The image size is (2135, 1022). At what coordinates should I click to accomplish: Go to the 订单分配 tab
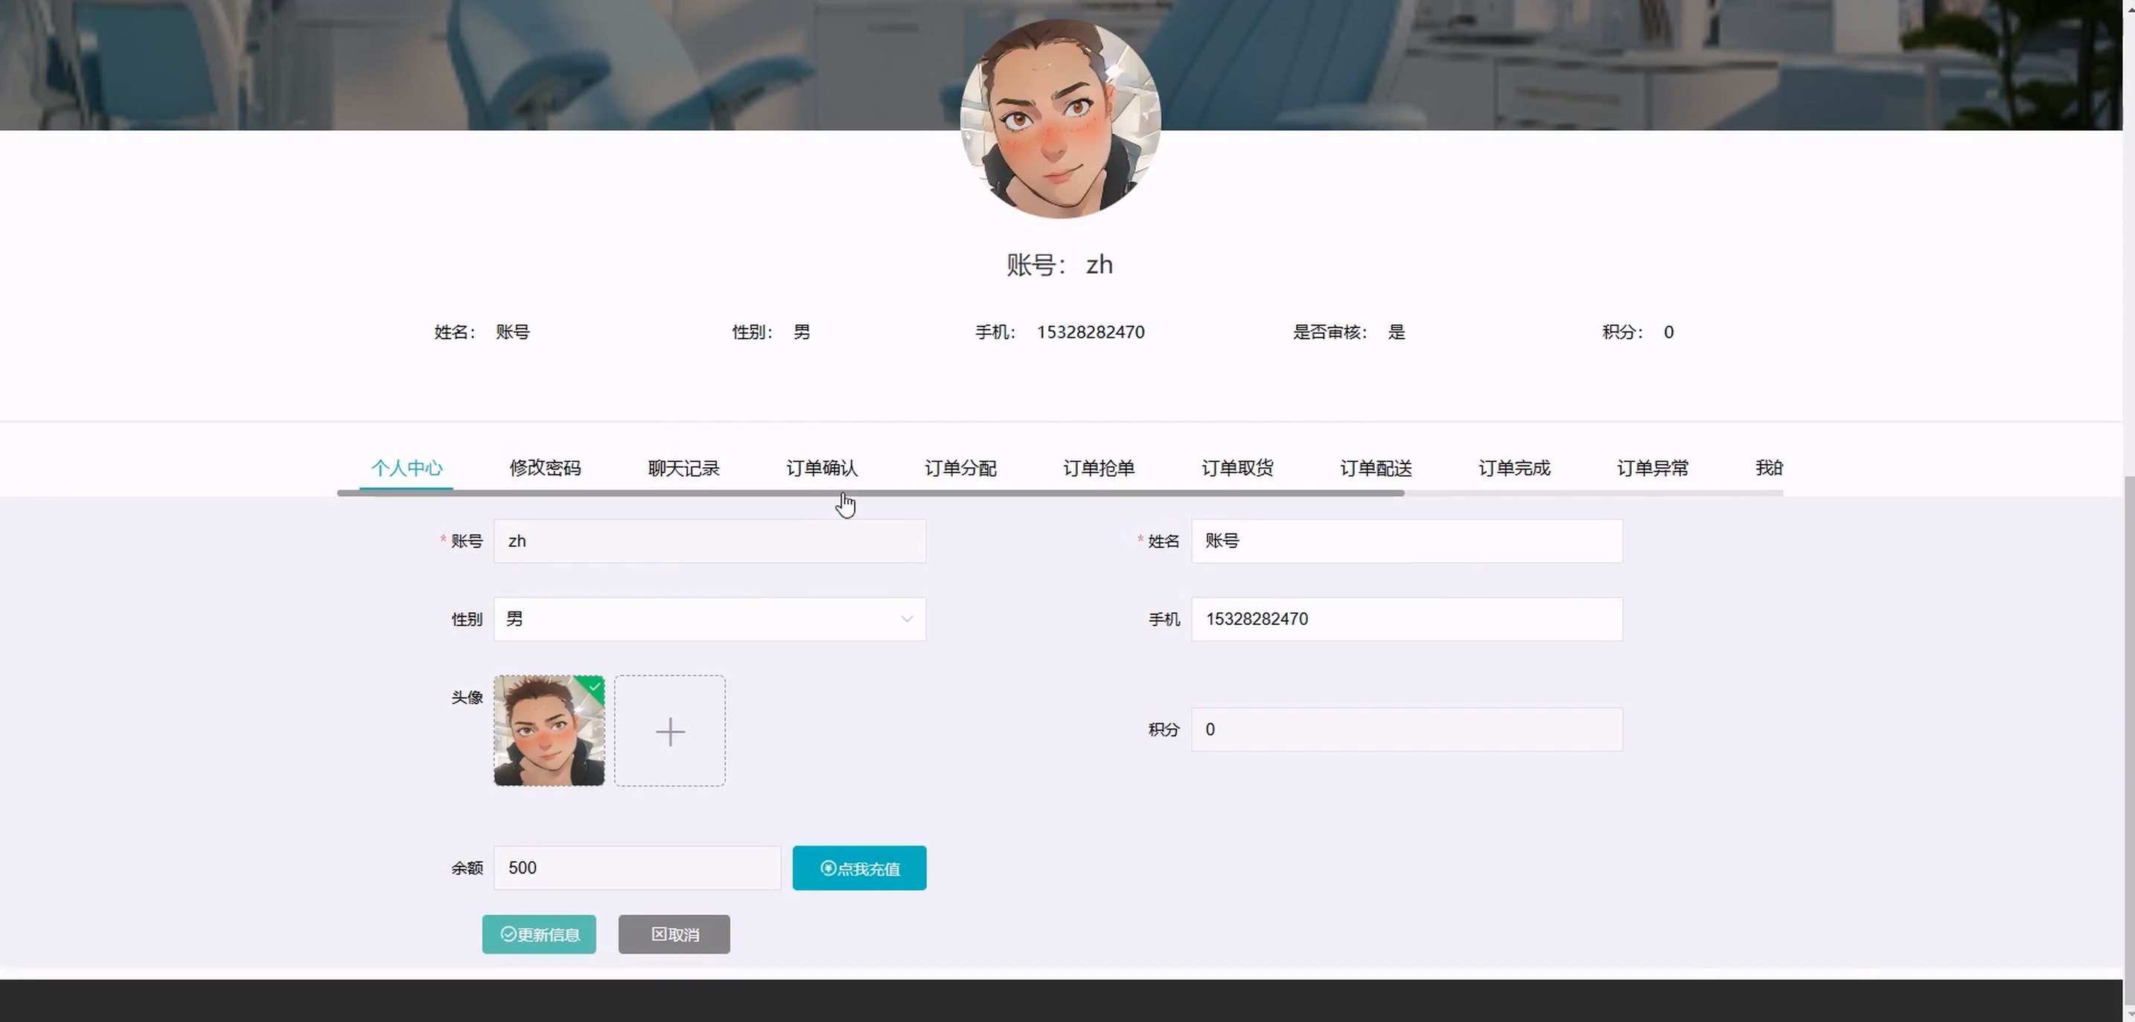(960, 468)
